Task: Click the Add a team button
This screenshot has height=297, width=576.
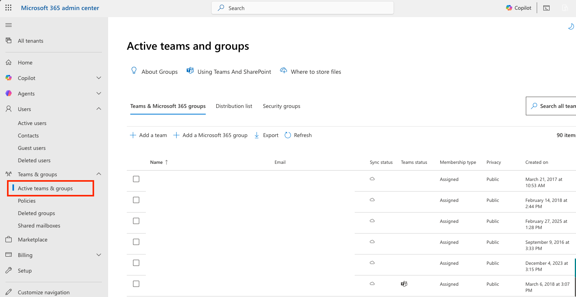Action: click(148, 135)
